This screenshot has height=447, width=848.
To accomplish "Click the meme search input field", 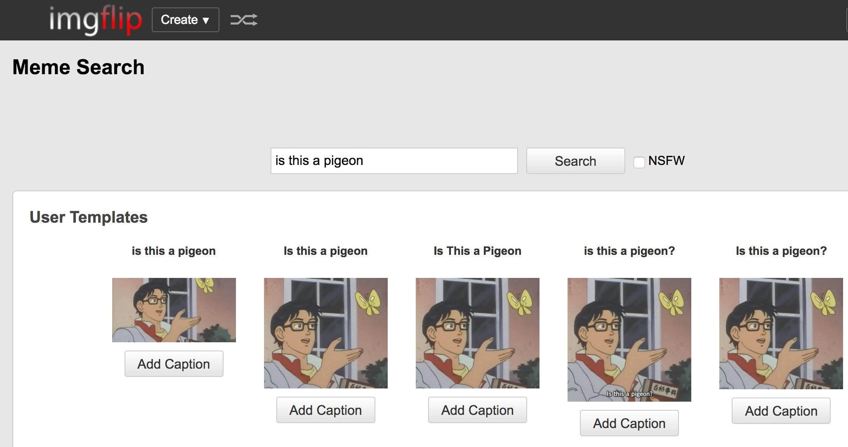I will [392, 160].
